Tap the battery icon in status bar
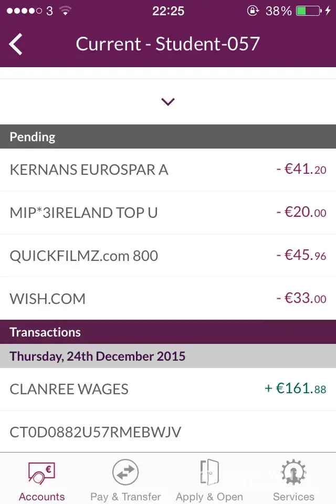Viewport: 336px width, 504px height. coord(308,10)
